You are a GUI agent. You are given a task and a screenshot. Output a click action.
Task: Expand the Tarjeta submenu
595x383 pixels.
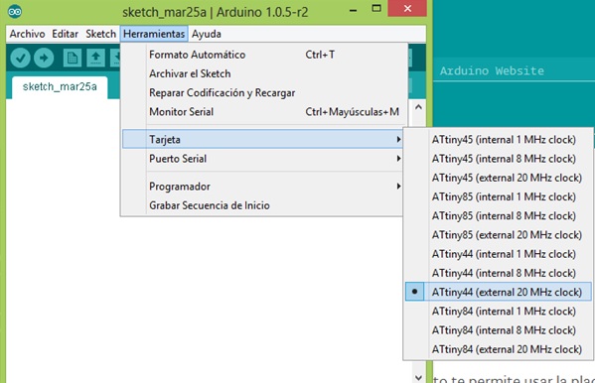coord(262,139)
